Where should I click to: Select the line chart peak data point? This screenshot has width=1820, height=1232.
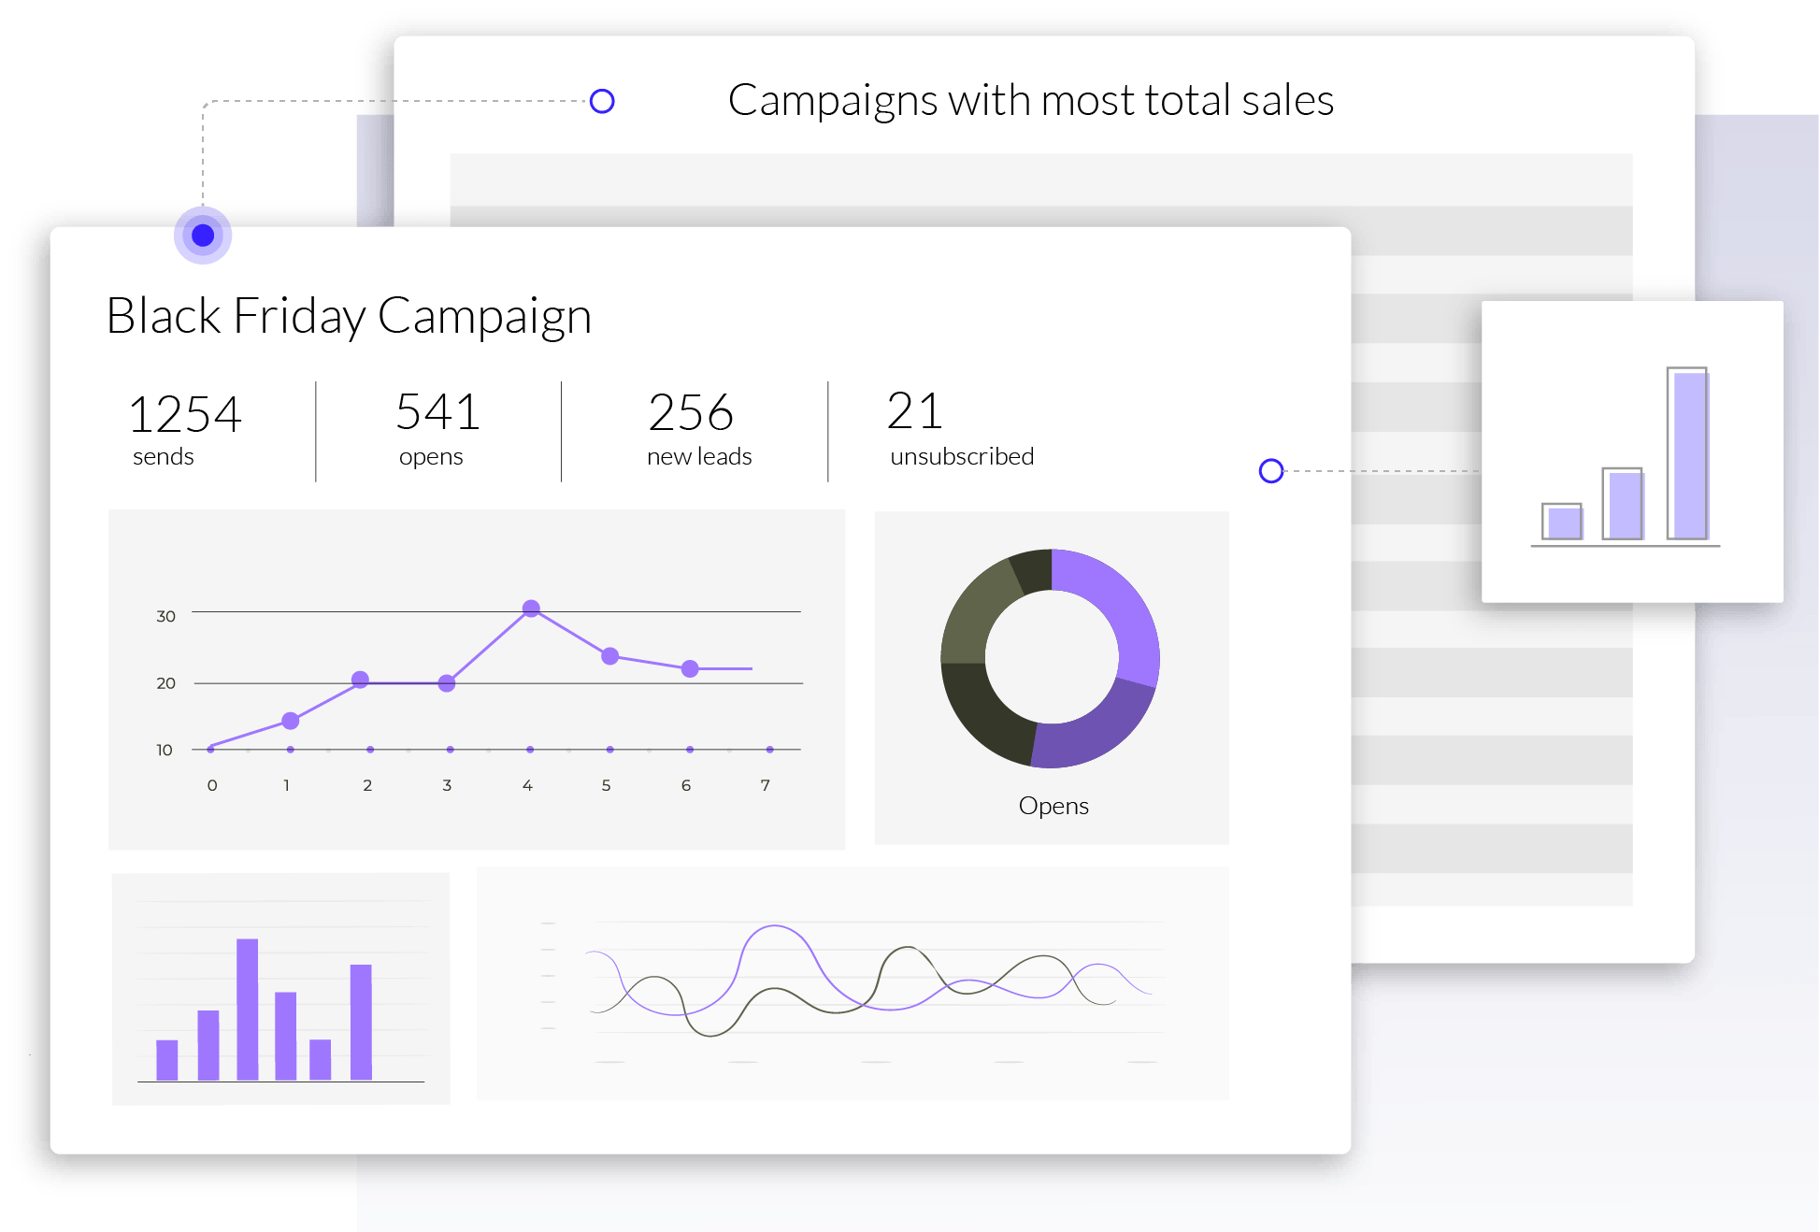(531, 609)
